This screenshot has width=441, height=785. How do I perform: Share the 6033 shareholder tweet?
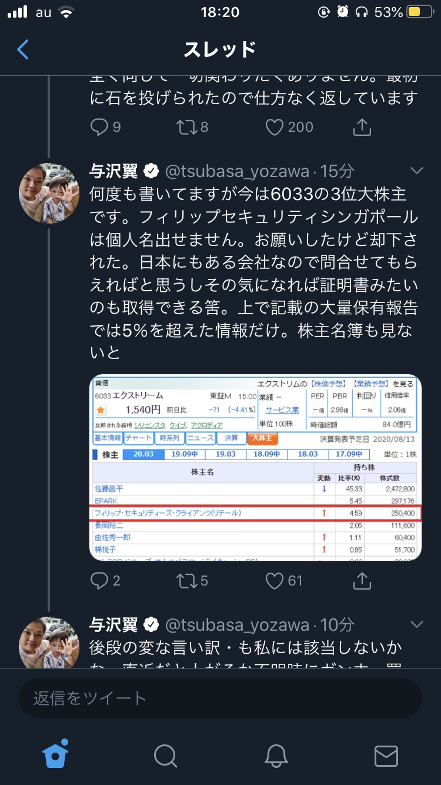pyautogui.click(x=362, y=581)
